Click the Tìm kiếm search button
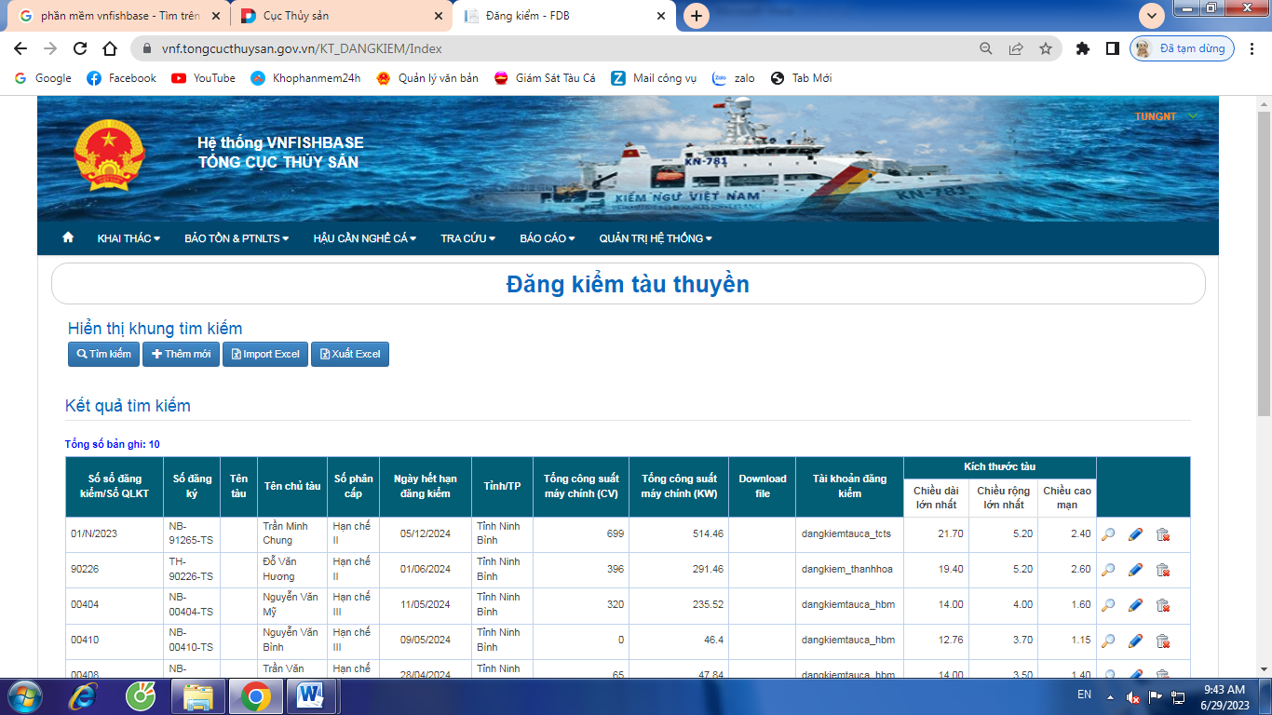The width and height of the screenshot is (1272, 715). click(103, 354)
